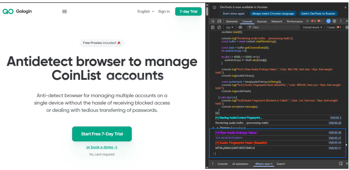Click the page vertical scrollbar down arrow
The height and width of the screenshot is (170, 349).
click(207, 167)
